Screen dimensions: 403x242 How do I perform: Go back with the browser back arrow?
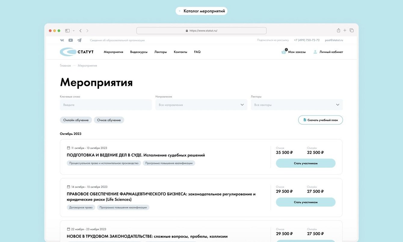[81, 31]
